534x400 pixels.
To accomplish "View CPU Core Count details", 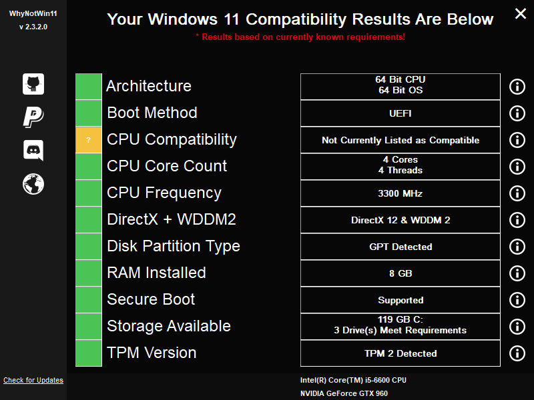I will (x=517, y=167).
